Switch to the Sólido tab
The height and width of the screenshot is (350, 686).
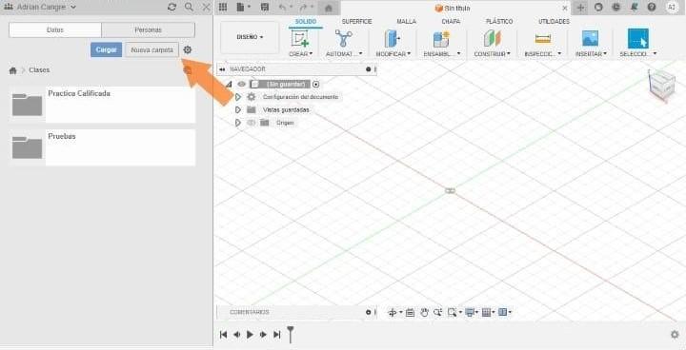click(306, 22)
